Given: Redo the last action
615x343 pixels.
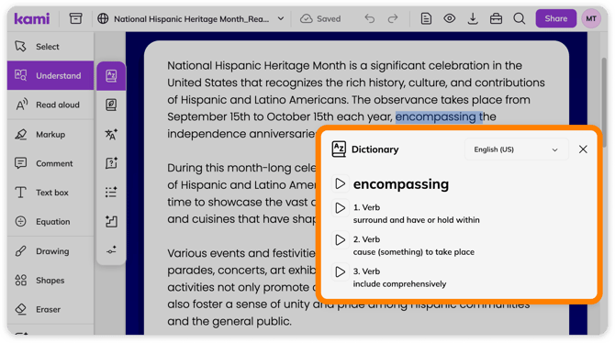Looking at the screenshot, I should [x=393, y=18].
